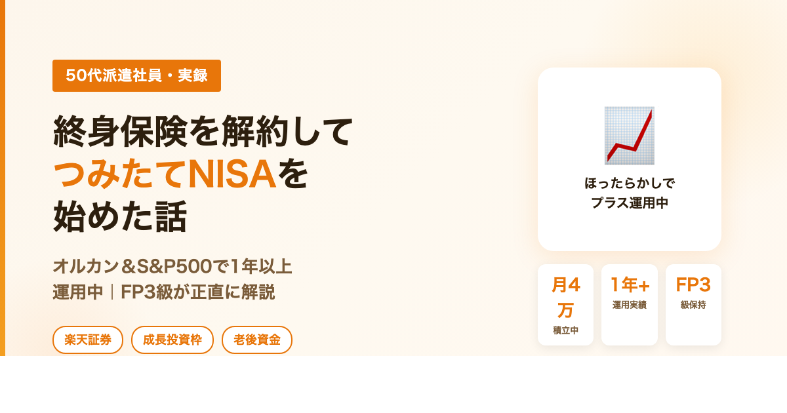This screenshot has width=787, height=413.
Task: Click the 運用実績 label under 1年+
Action: click(630, 305)
